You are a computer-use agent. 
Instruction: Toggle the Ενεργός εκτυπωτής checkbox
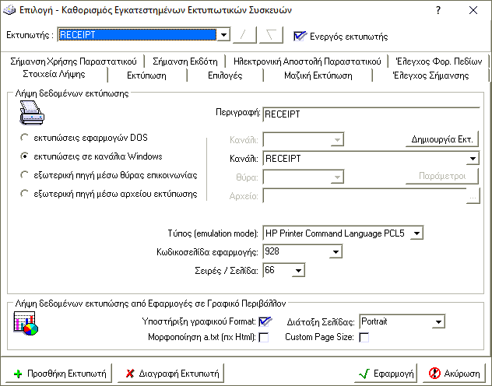tap(299, 36)
